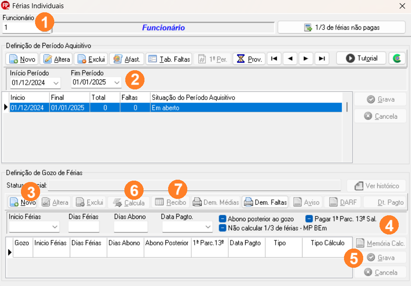
Task: Click Novo in the Período Aquisitivo toolbar
Action: click(22, 59)
